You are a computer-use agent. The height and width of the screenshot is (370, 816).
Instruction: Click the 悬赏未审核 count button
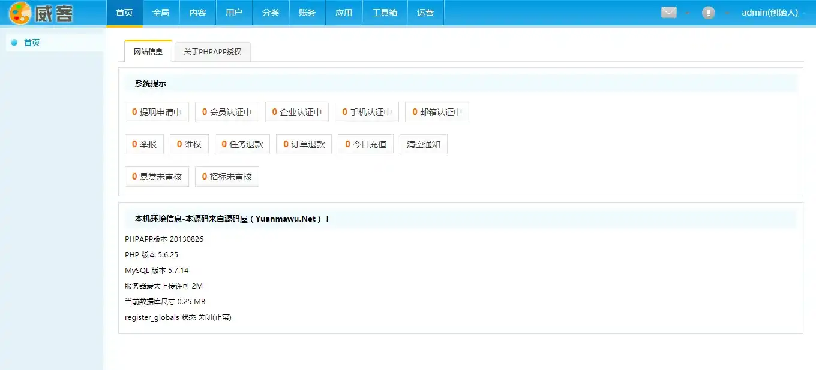(157, 177)
